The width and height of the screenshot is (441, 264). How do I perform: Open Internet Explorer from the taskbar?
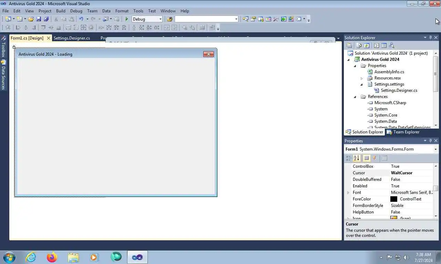(31, 257)
